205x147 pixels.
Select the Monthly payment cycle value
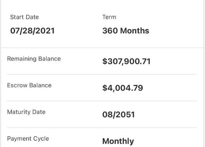click(x=118, y=141)
